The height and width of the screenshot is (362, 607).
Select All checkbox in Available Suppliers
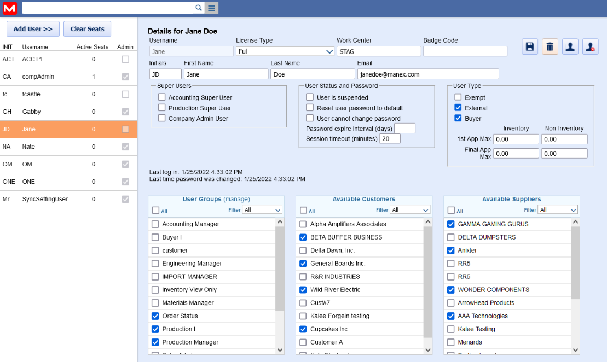pyautogui.click(x=451, y=210)
